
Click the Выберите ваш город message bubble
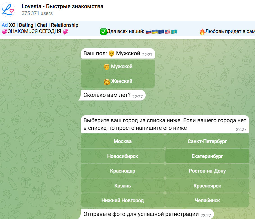(x=165, y=124)
